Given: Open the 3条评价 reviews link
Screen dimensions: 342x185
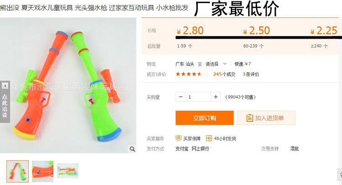Looking at the screenshot, I should [x=251, y=75].
